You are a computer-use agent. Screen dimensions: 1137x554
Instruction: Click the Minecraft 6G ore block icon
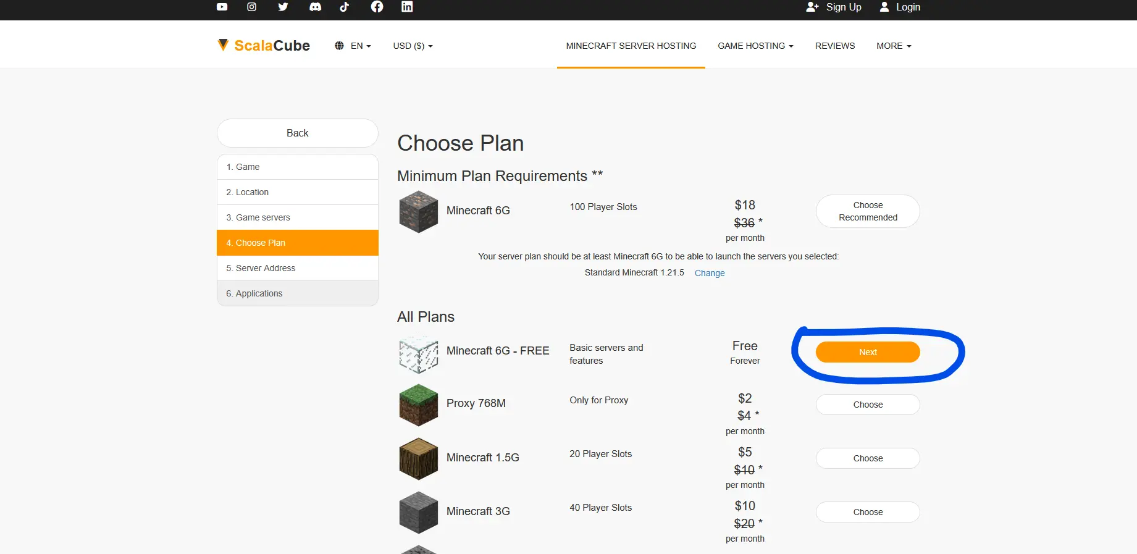coord(419,212)
